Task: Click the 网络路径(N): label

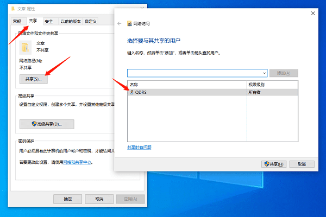Action: point(31,61)
